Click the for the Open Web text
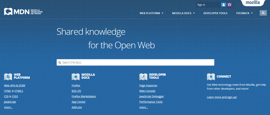Viewport: 270px width, 115px height. point(121,45)
